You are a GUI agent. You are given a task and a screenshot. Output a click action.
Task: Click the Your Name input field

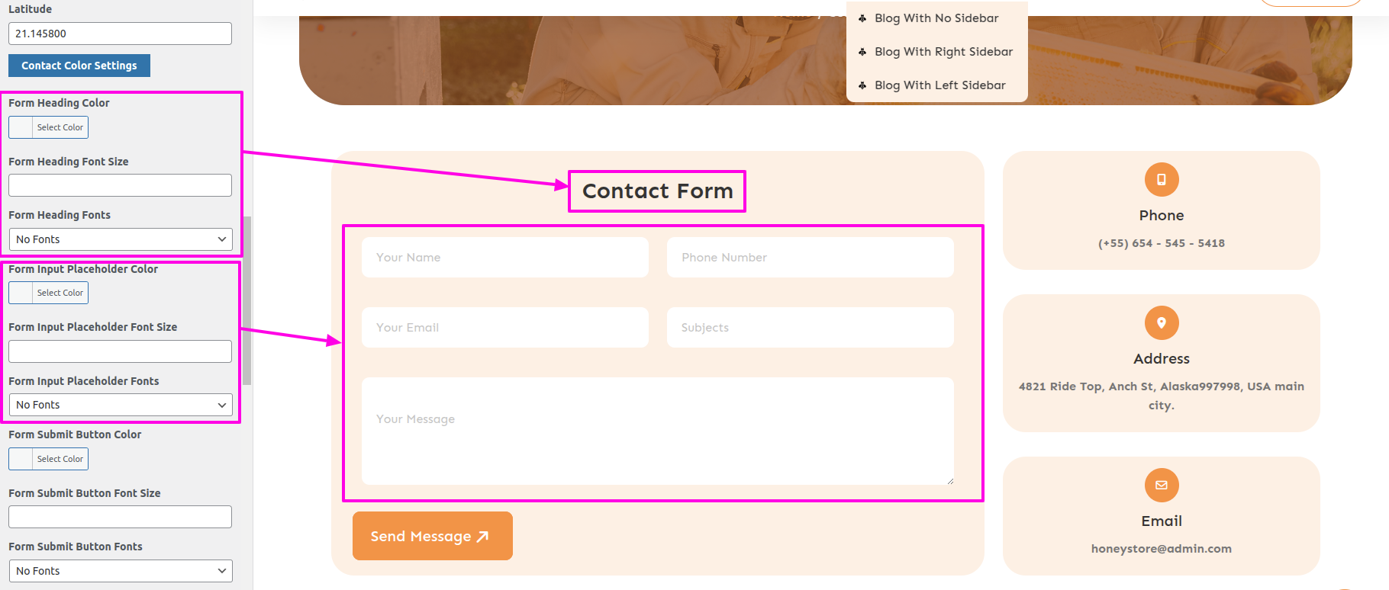point(504,258)
